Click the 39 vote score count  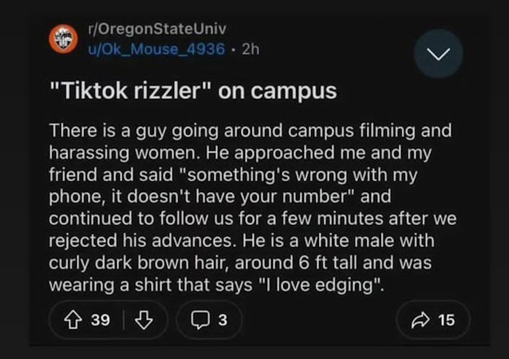click(x=100, y=320)
